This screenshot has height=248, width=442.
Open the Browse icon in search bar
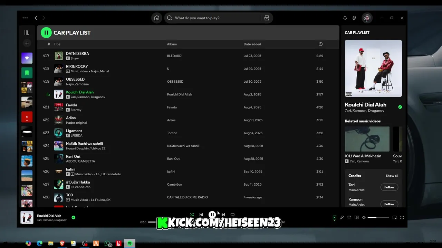coord(267,18)
